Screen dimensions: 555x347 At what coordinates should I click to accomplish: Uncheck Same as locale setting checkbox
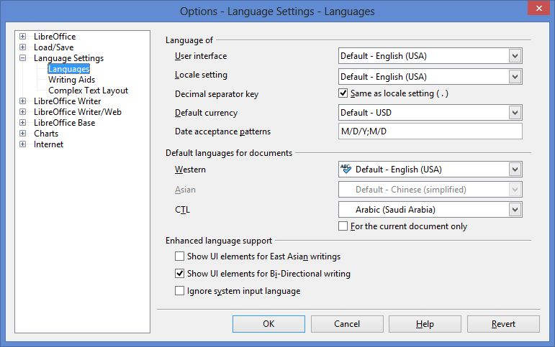(x=343, y=93)
